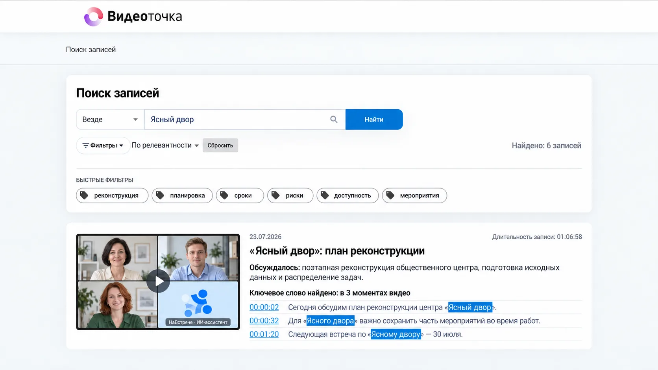
Task: Click the Поиск записей breadcrumb
Action: pos(91,50)
